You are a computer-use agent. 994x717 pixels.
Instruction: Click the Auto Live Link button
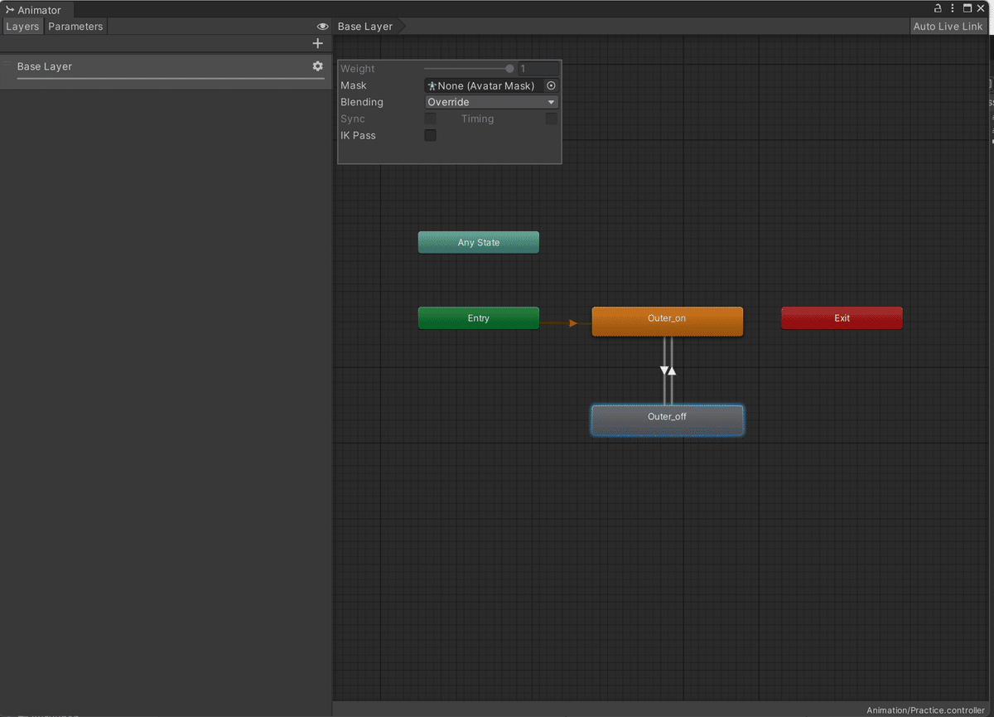948,26
